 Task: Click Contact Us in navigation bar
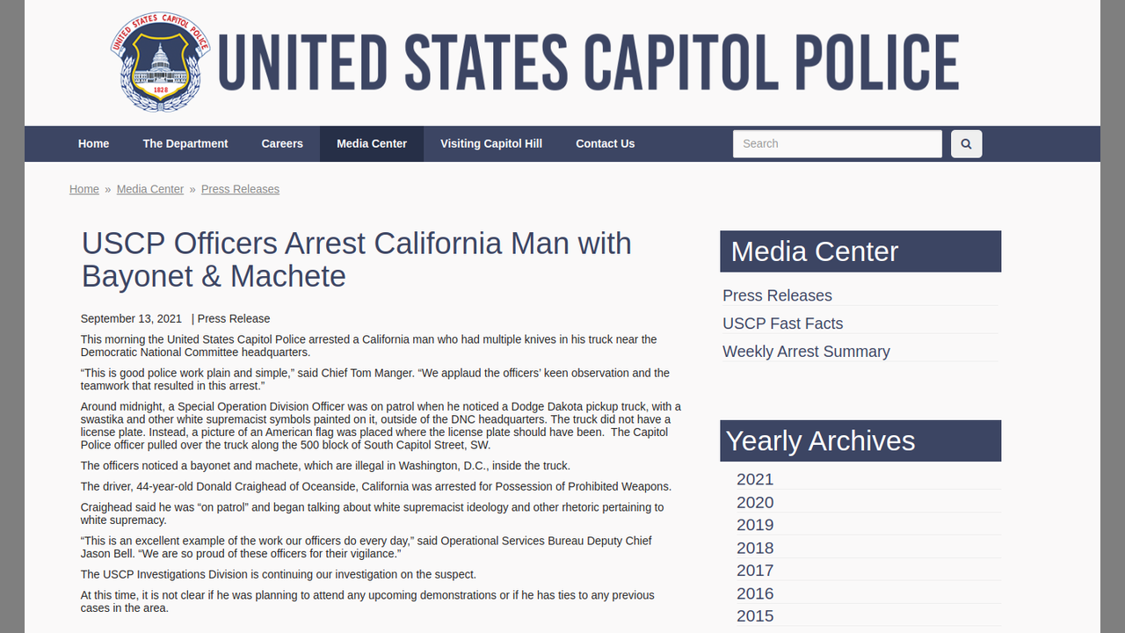pyautogui.click(x=605, y=144)
